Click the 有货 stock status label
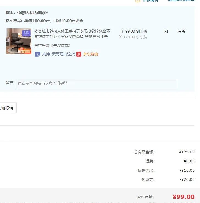This screenshot has width=200, height=203. point(181,31)
